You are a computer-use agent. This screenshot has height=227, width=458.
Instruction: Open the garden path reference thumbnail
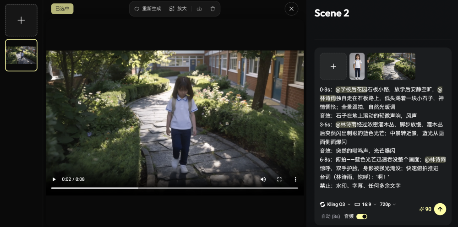(x=392, y=66)
